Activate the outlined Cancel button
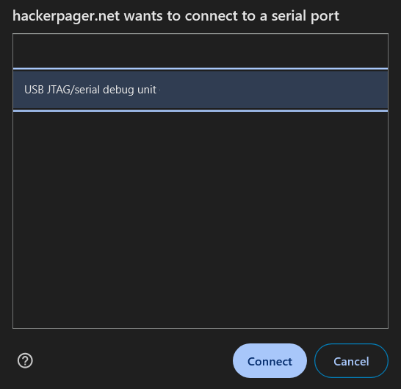This screenshot has width=401, height=389. tap(351, 360)
